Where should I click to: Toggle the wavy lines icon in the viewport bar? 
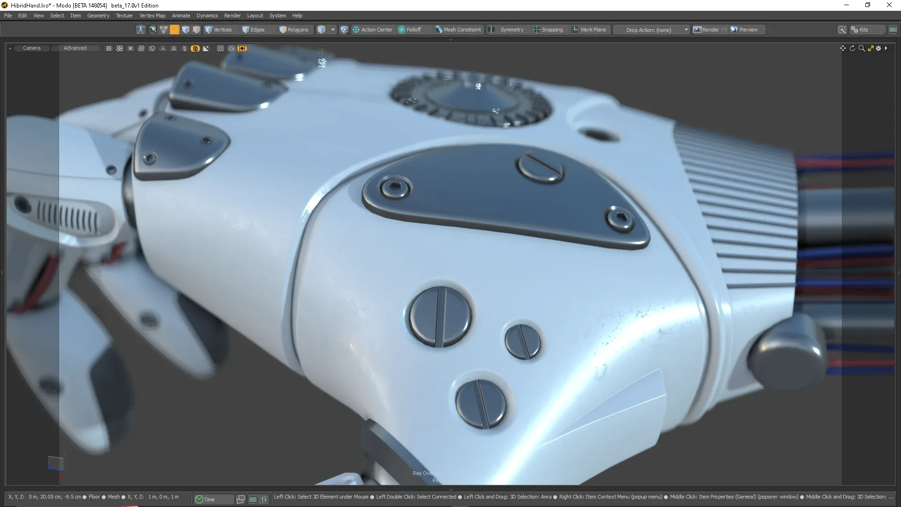pos(141,48)
